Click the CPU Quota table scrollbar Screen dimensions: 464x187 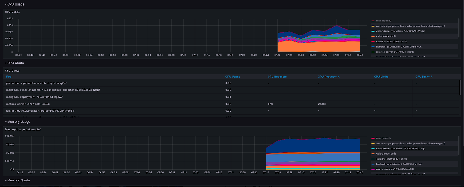460,88
